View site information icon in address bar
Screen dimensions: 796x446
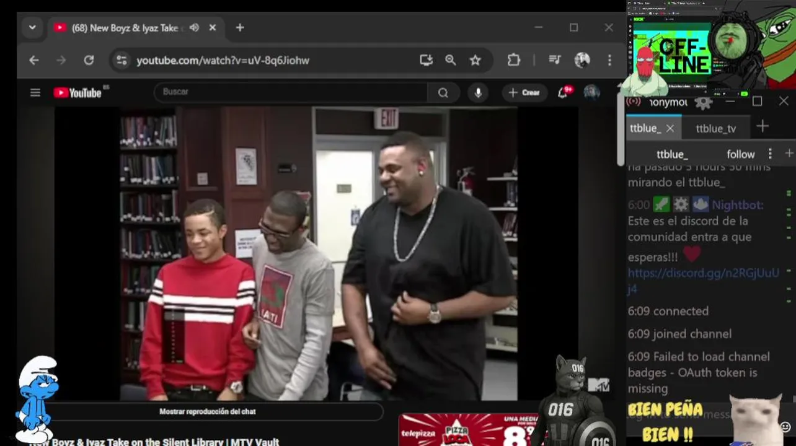click(122, 60)
